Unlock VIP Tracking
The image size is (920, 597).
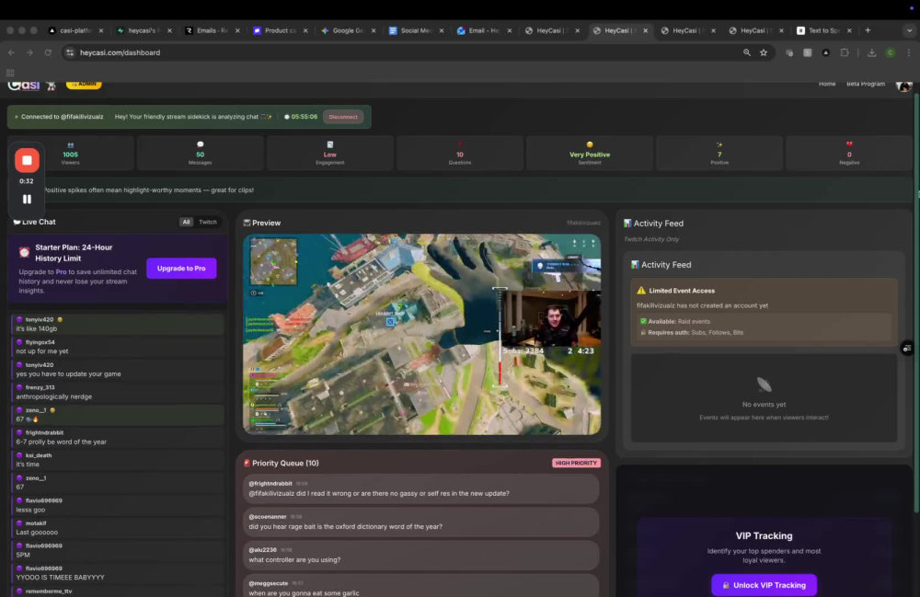pos(764,585)
